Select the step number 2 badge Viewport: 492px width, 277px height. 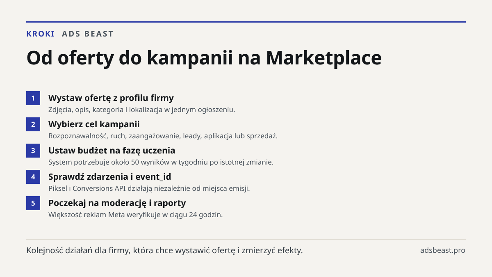[x=33, y=124]
